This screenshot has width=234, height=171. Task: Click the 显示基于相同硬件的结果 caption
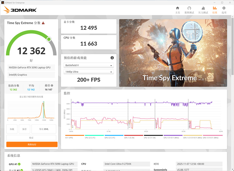[x=31, y=97]
